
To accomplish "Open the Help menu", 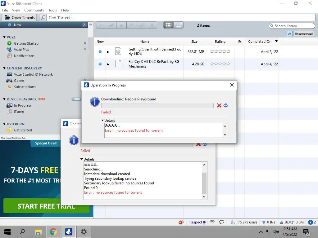I will point(65,10).
